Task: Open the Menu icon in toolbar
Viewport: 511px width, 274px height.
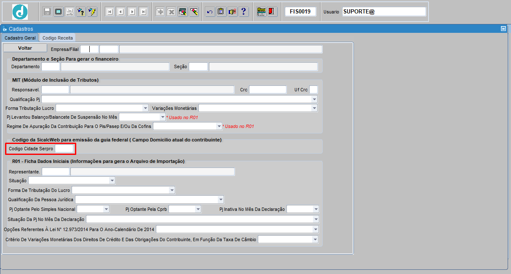Action: point(261,12)
